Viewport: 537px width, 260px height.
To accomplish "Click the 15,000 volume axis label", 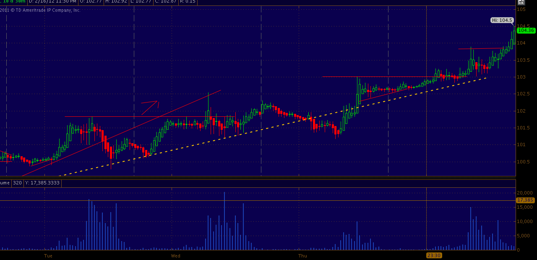I will click(x=524, y=207).
